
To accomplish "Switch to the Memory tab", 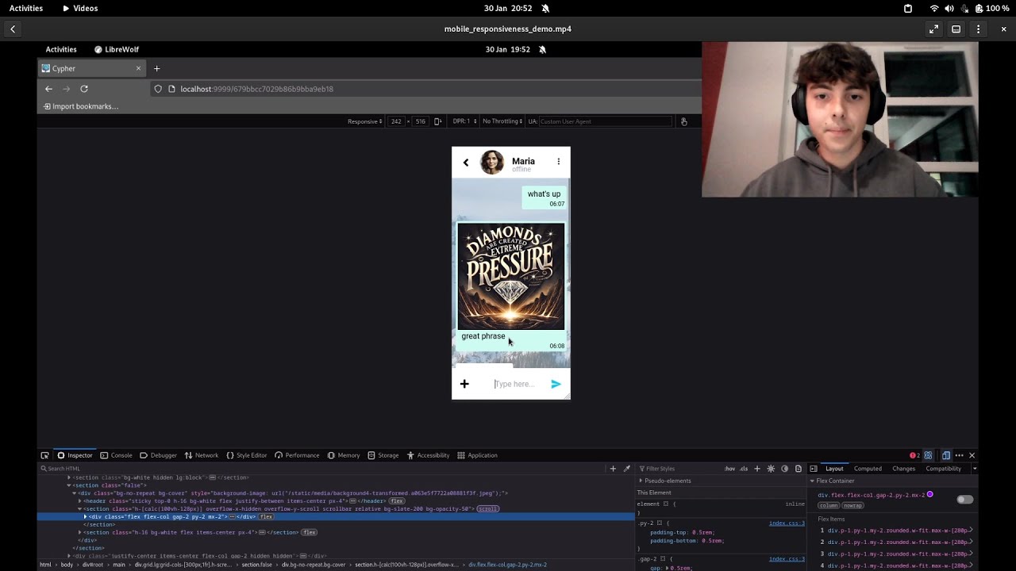I will (x=343, y=455).
